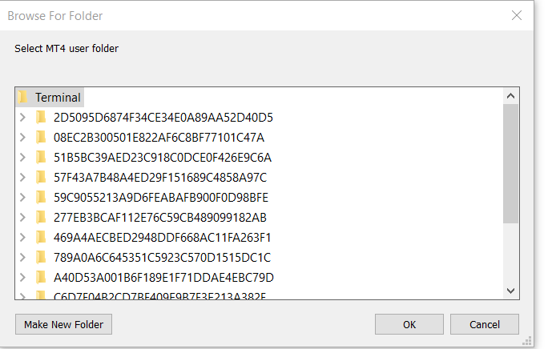Confirm selection with the OK button
The height and width of the screenshot is (349, 548).
(x=409, y=324)
